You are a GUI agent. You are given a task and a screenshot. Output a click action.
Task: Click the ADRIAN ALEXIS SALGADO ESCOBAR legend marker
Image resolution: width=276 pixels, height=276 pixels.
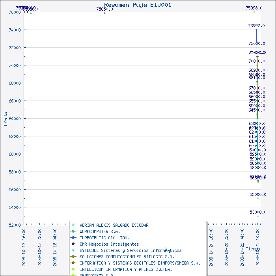pyautogui.click(x=73, y=225)
